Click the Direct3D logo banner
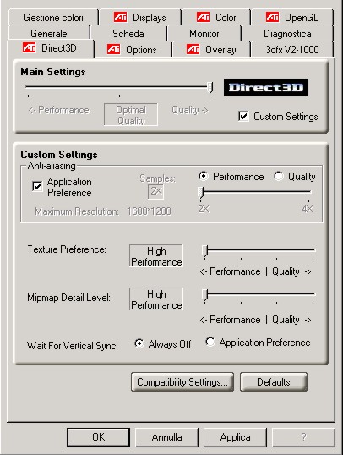Image resolution: width=343 pixels, height=455 pixels. click(266, 87)
